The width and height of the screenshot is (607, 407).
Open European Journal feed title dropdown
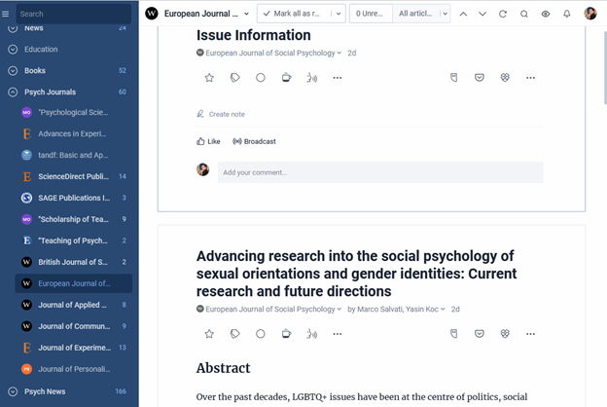(246, 14)
